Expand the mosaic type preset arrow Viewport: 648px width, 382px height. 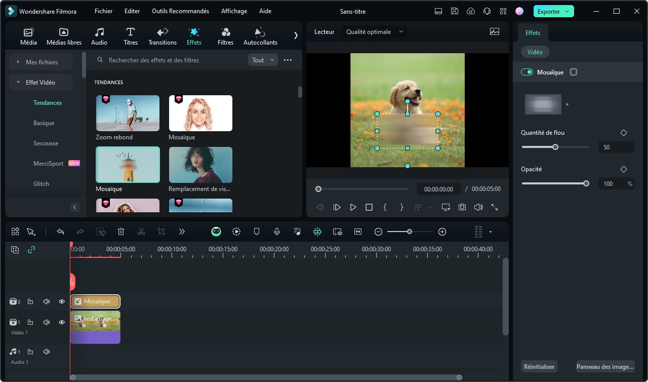coord(568,104)
